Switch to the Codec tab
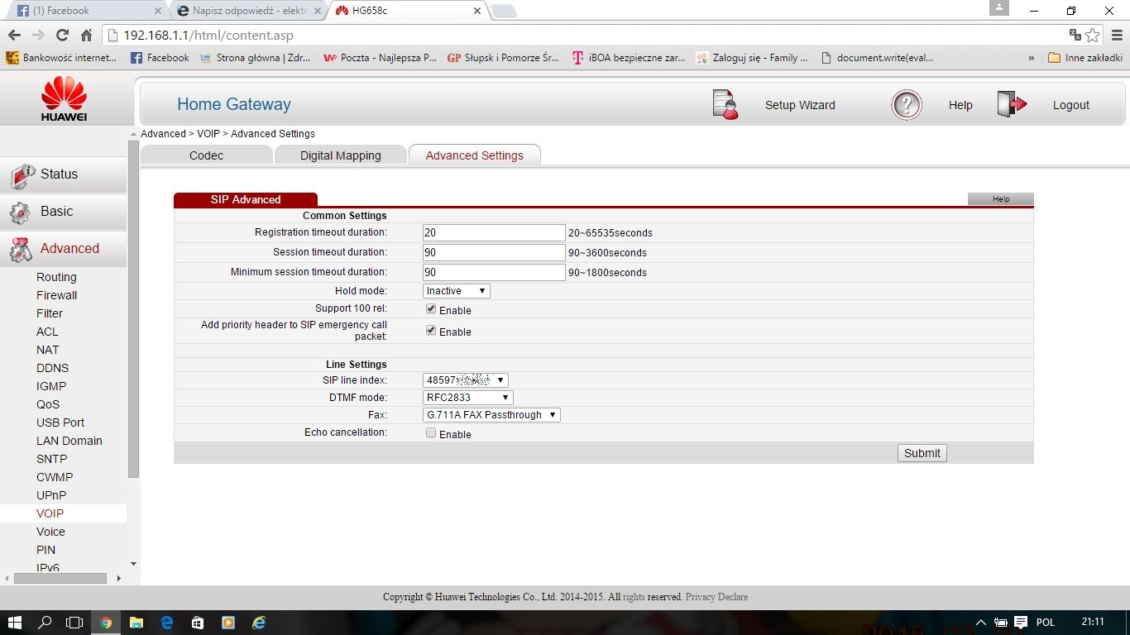Viewport: 1130px width, 635px height. pos(206,155)
